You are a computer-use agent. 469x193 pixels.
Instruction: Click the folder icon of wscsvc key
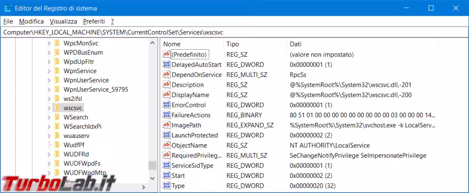[x=58, y=108]
